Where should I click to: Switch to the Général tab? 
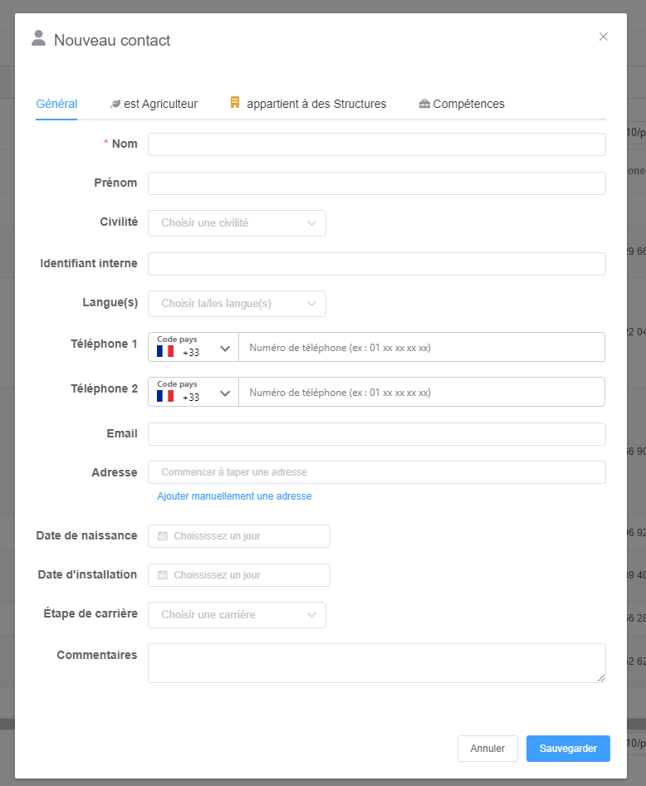pyautogui.click(x=56, y=104)
